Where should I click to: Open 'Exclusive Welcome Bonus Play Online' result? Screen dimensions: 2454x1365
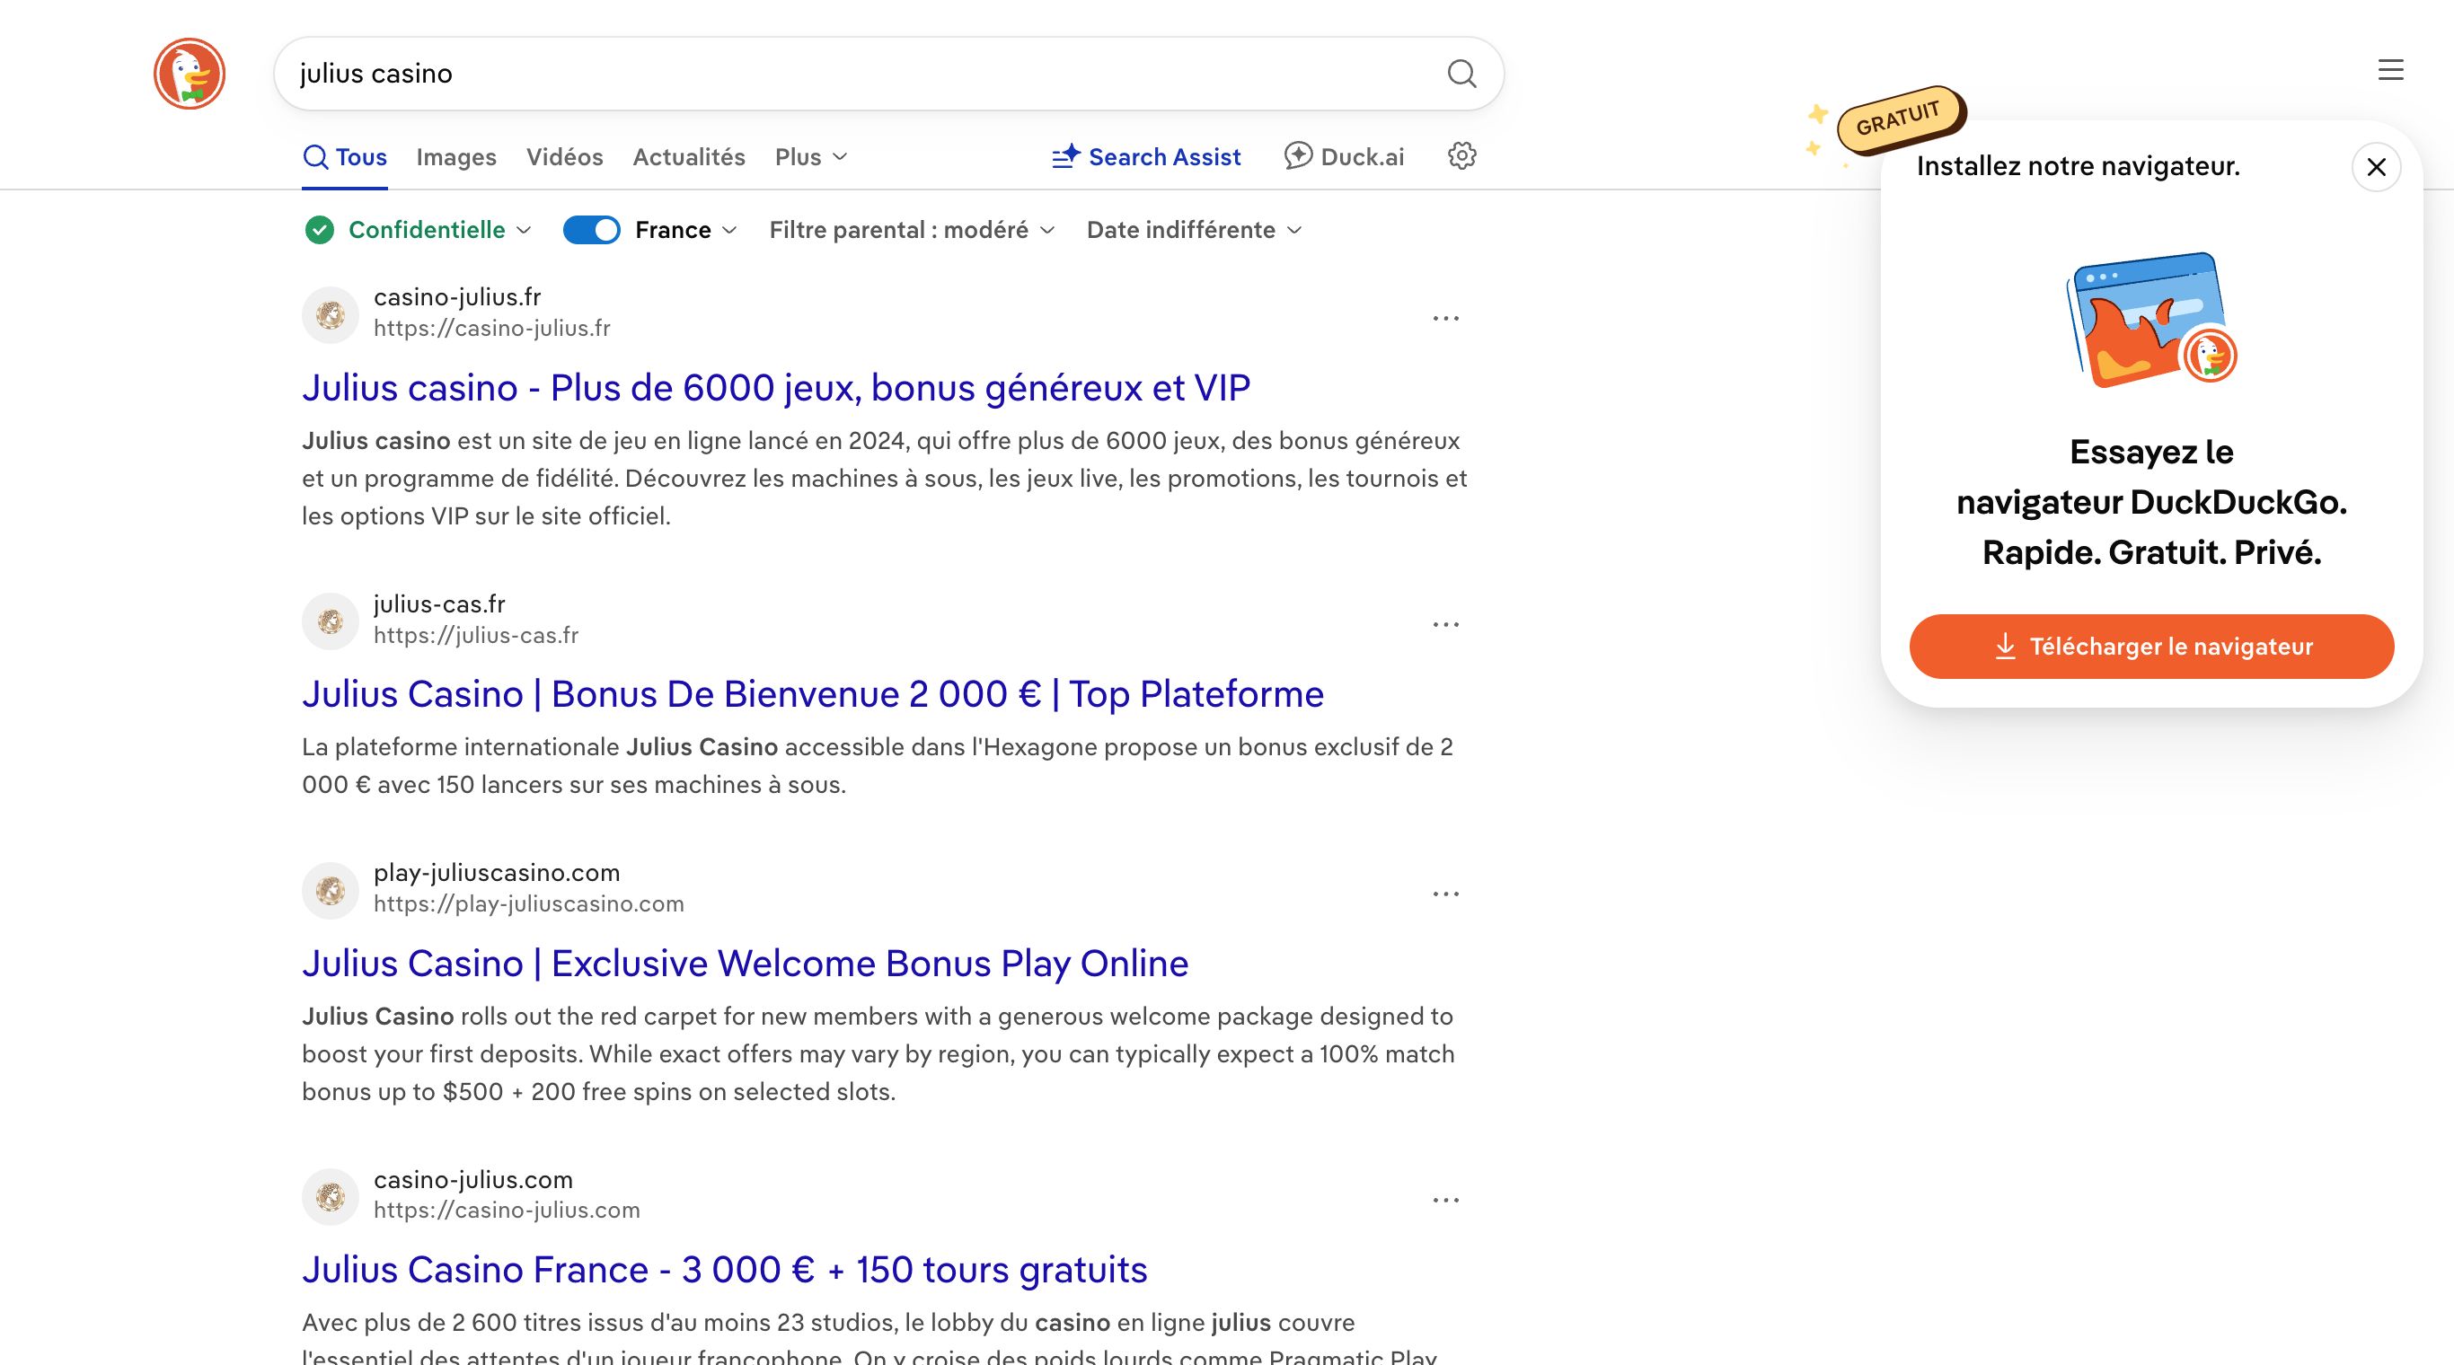pyautogui.click(x=745, y=963)
